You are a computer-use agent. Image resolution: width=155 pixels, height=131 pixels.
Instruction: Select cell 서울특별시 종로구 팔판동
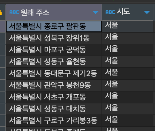tap(54, 26)
